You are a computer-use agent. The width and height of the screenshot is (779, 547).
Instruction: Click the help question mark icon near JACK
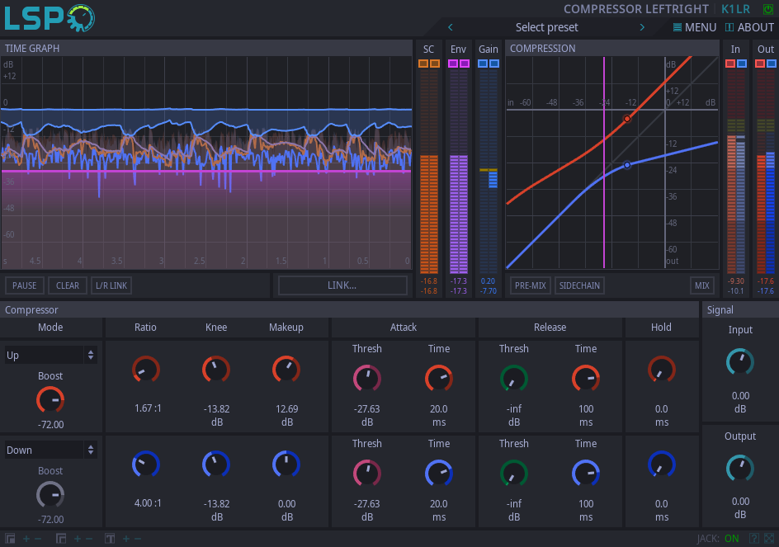pyautogui.click(x=753, y=539)
